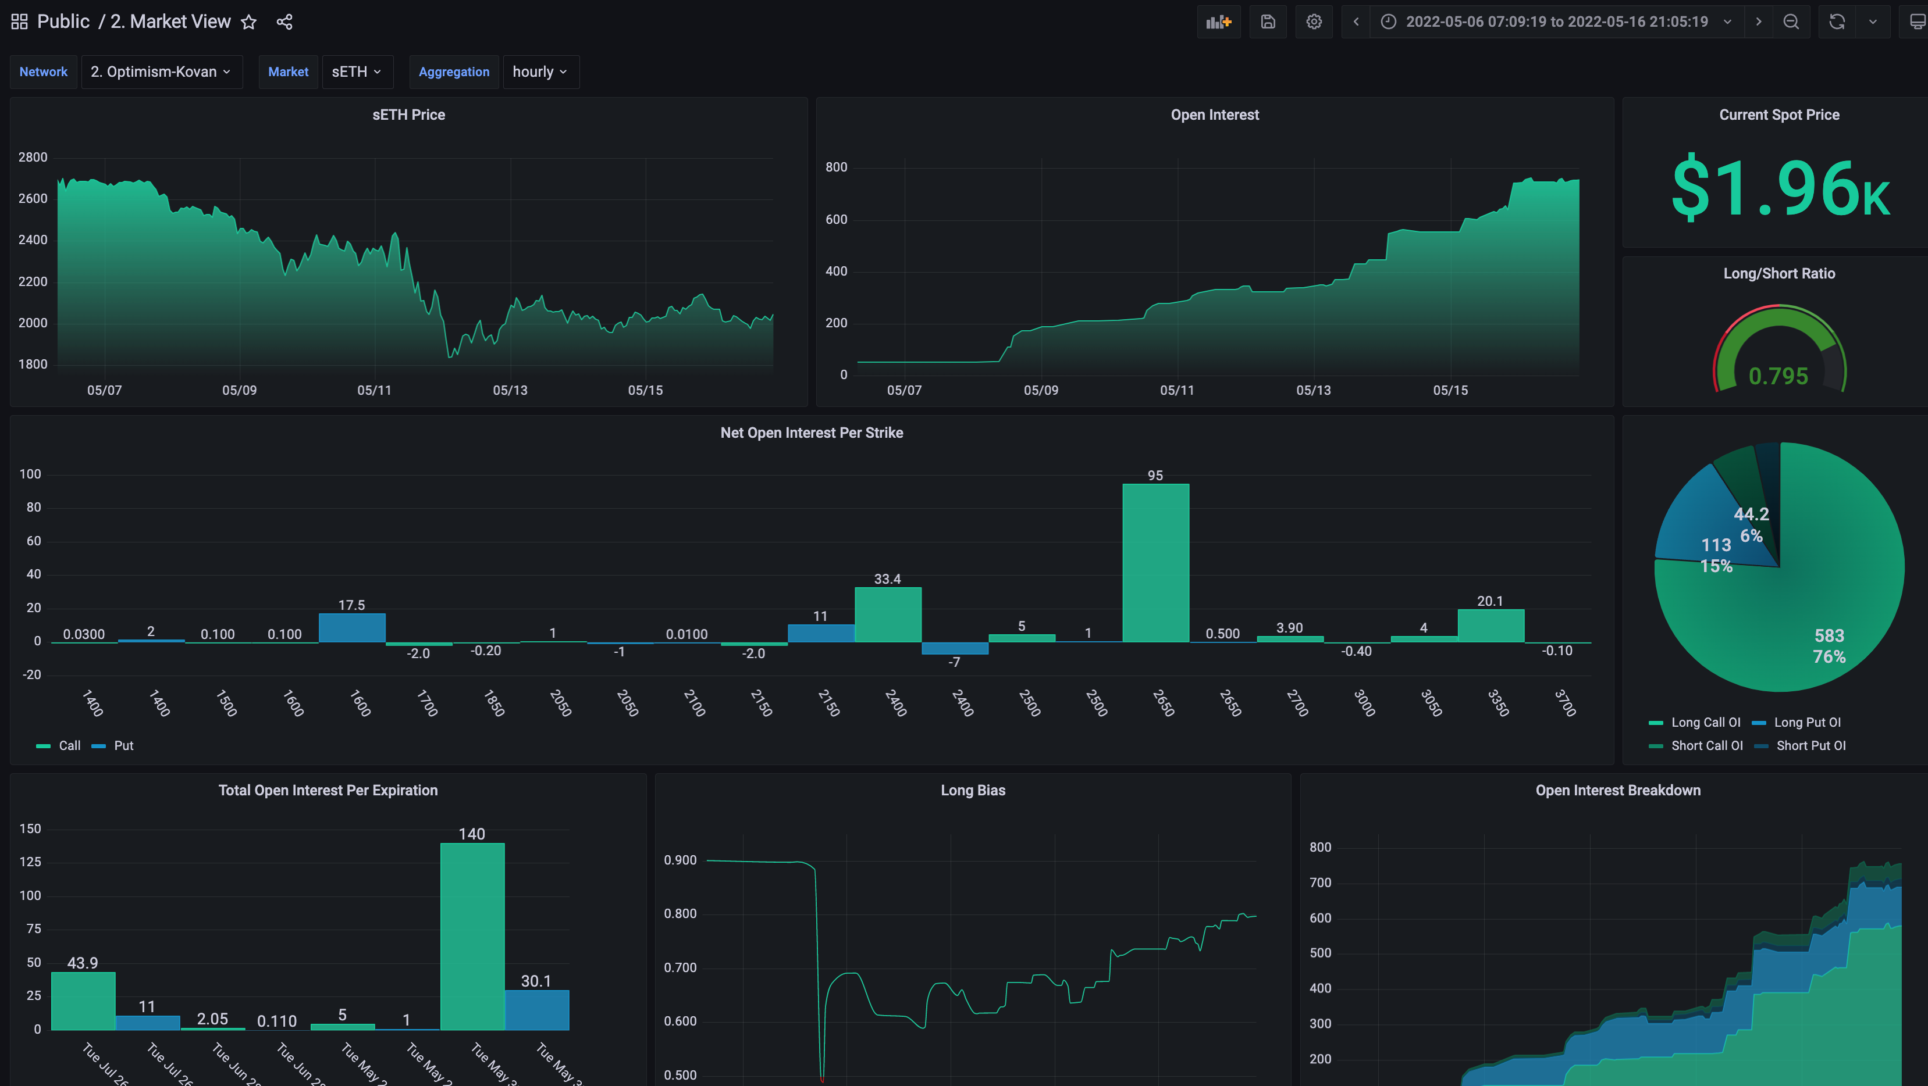
Task: Click the share dashboard icon
Action: [284, 22]
